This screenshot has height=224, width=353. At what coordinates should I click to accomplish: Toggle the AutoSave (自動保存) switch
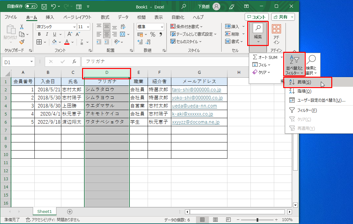31,6
